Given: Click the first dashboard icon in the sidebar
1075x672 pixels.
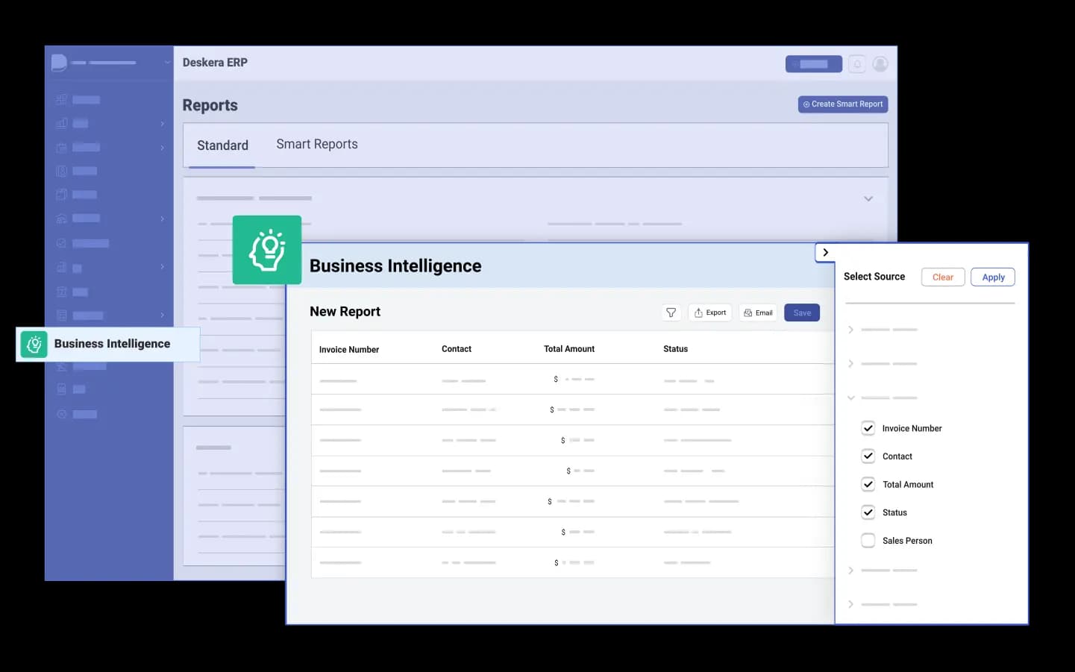Looking at the screenshot, I should [x=62, y=99].
